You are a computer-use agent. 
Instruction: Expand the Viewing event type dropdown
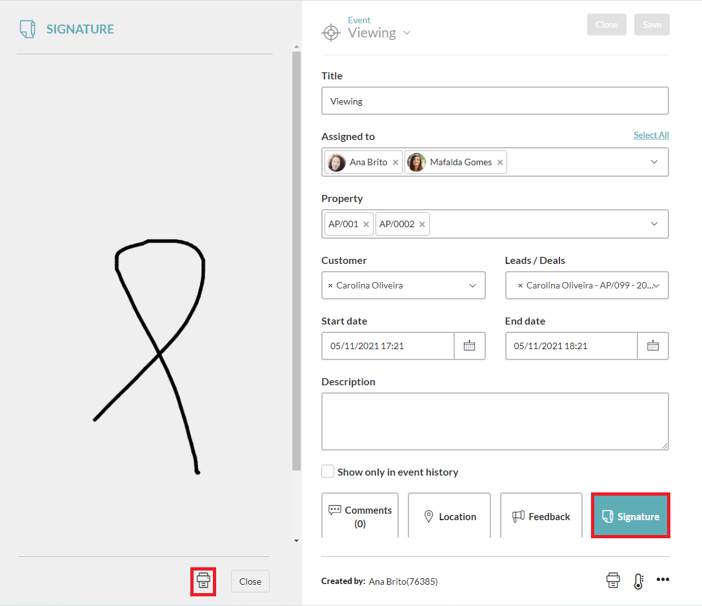(x=407, y=33)
